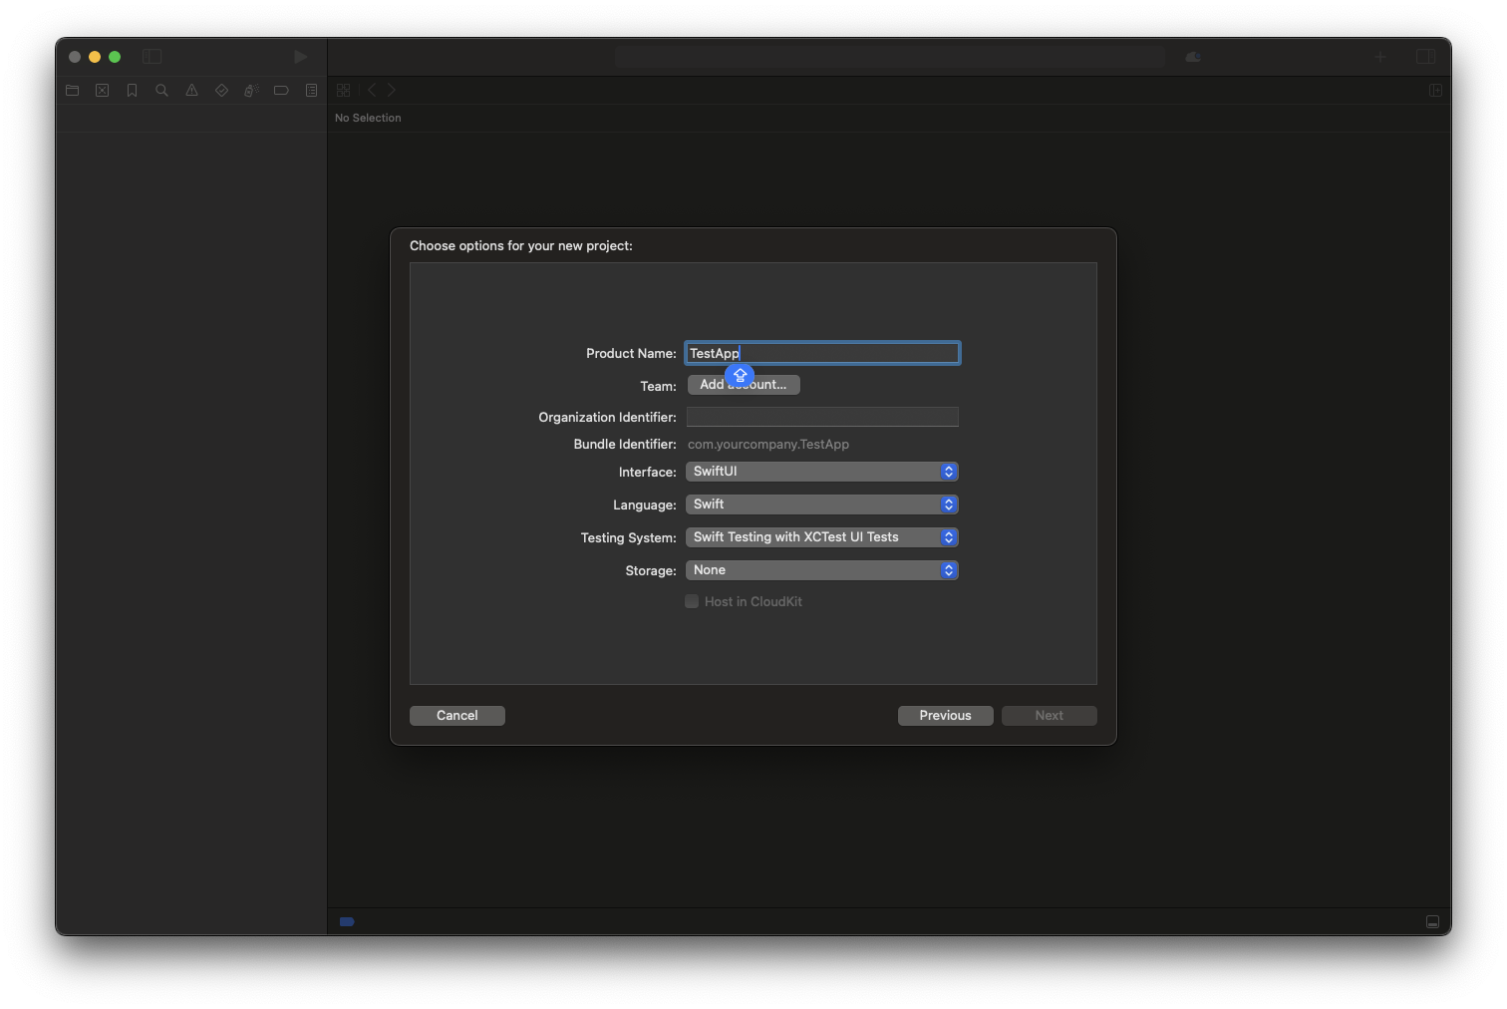
Task: Click the Add Account button for Team
Action: 744,384
